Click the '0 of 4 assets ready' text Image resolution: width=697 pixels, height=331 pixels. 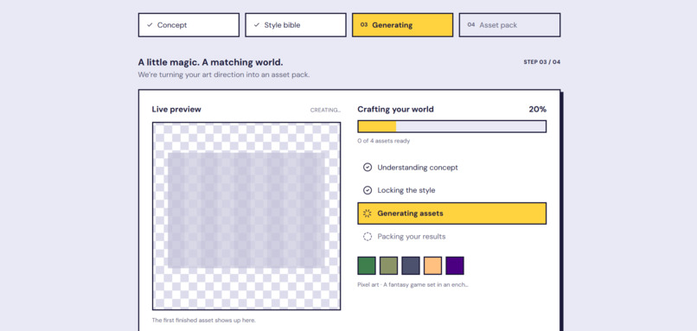pos(384,141)
